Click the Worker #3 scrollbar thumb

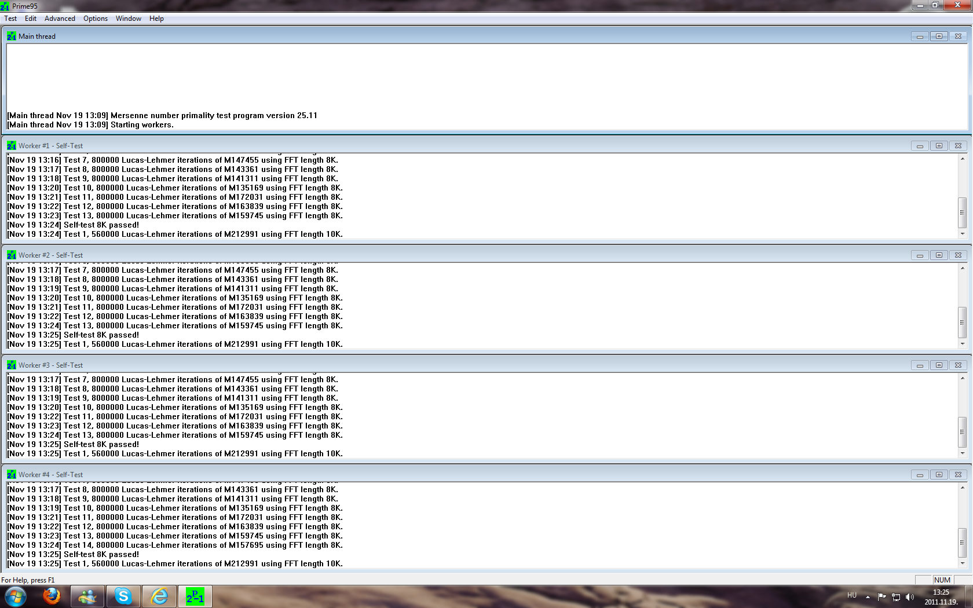click(962, 432)
